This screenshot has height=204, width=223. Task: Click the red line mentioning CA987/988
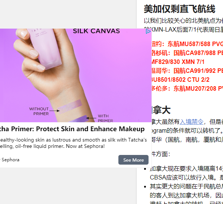click(187, 53)
